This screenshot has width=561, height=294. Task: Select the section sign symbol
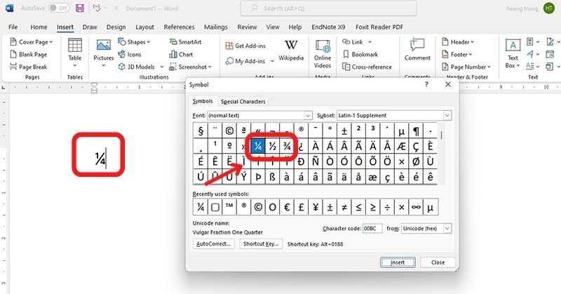coord(201,131)
